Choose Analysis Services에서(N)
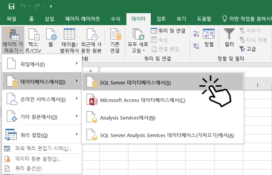This screenshot has width=272, height=175. [x=163, y=118]
